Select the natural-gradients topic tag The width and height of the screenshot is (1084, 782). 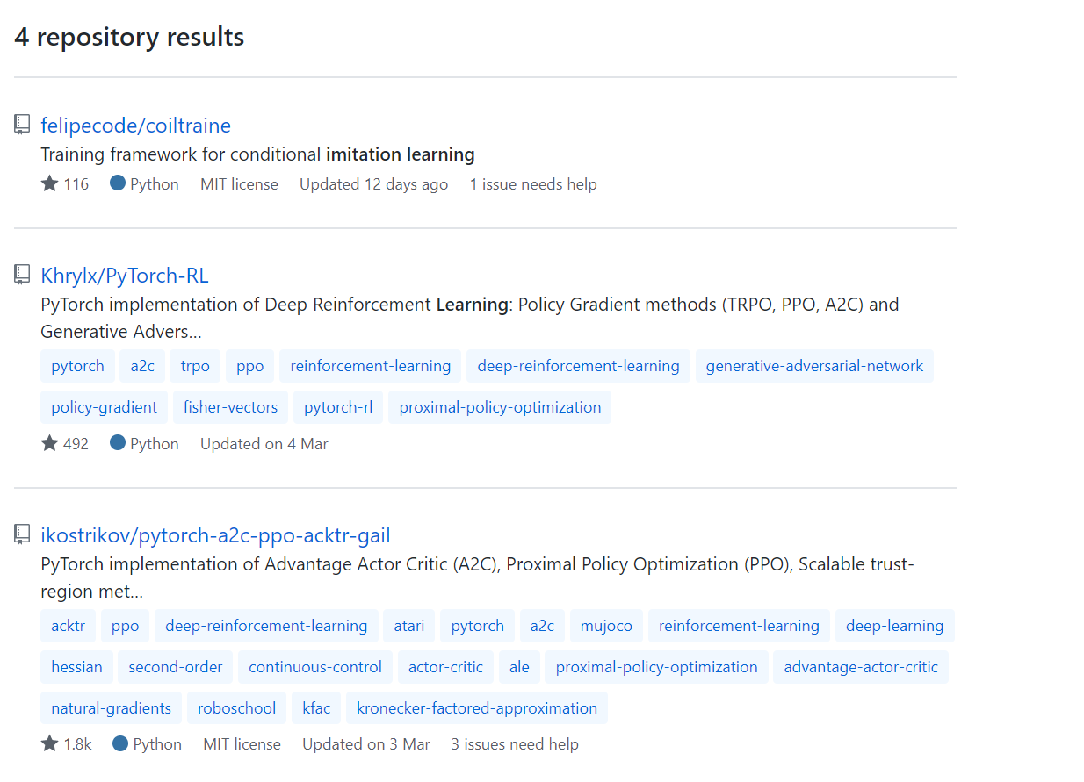(112, 708)
